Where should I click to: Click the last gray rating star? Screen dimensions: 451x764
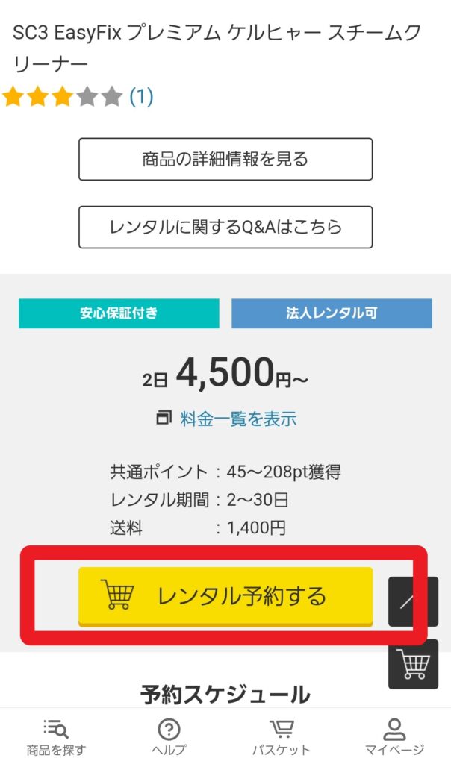[x=111, y=97]
